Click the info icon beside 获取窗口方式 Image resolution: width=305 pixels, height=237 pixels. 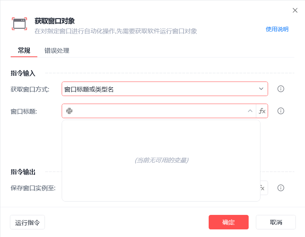281,89
